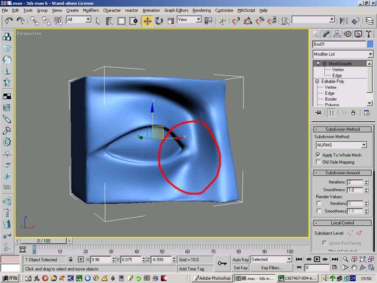Click the Box01 object color swatch
The image size is (377, 283).
click(371, 44)
